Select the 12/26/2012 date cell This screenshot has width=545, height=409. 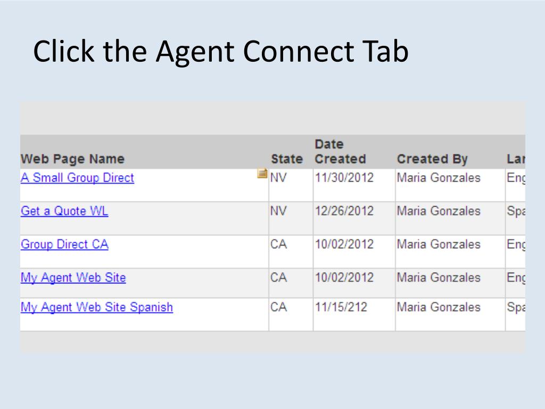click(x=344, y=211)
